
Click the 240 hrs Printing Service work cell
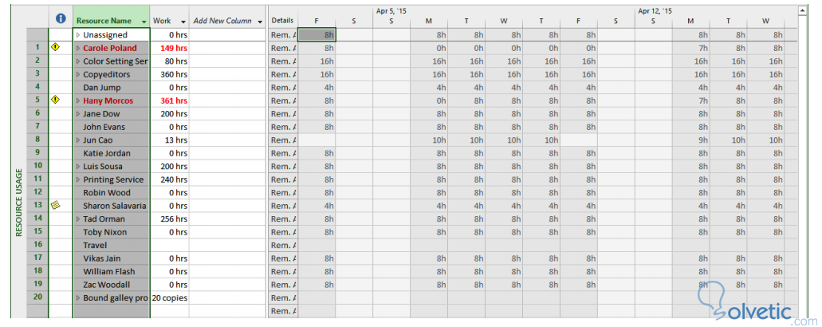(x=169, y=179)
